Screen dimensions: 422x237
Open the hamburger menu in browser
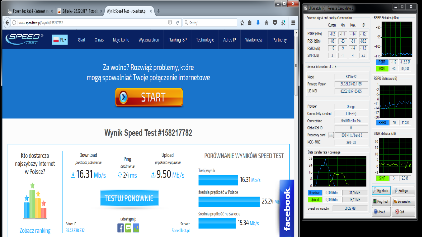(x=293, y=23)
